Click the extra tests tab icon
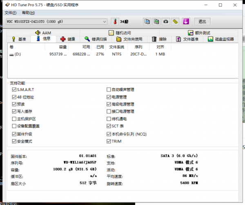Screen dimensions: 245x205 click(190, 33)
